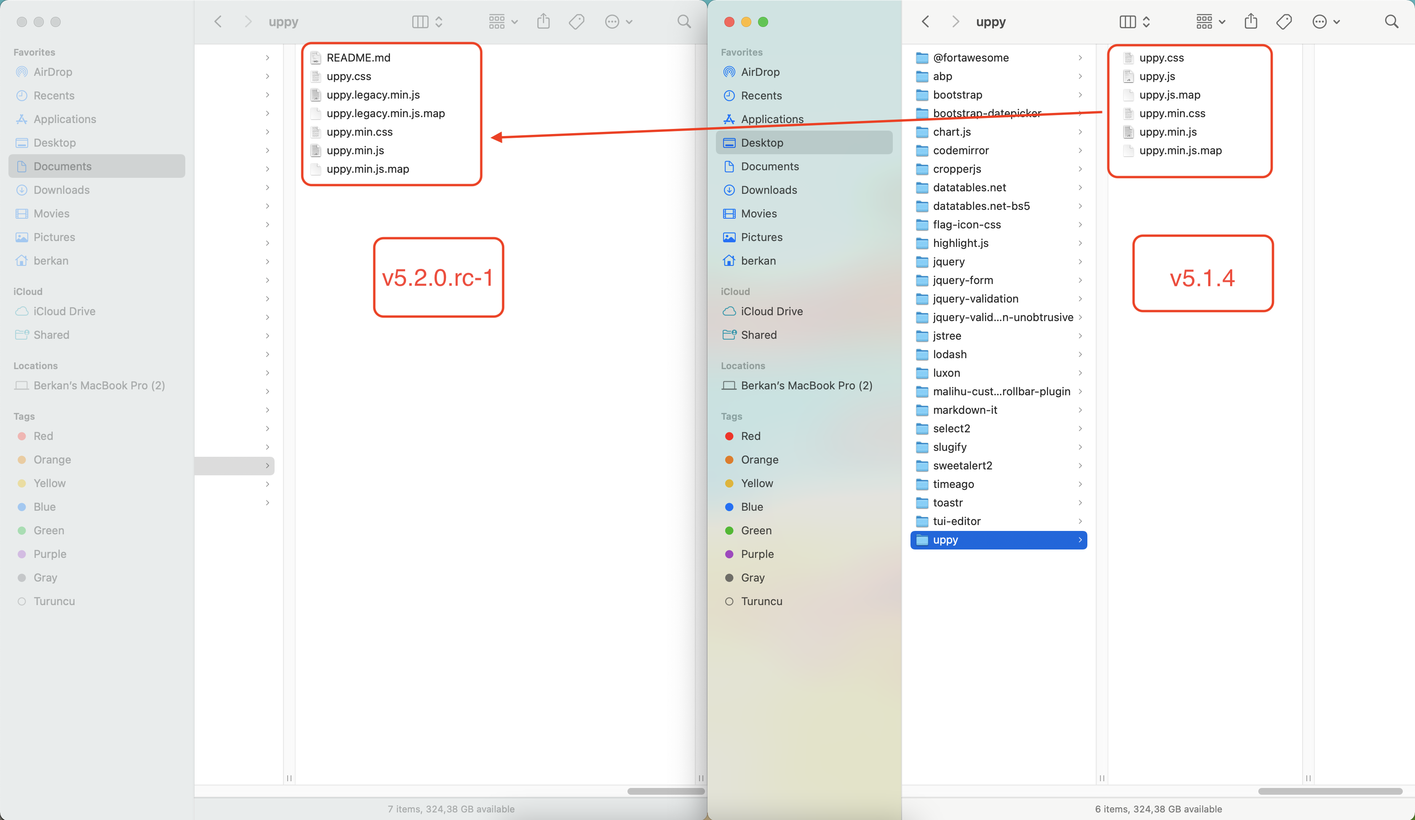Expand the bootstrap folder chevron
The width and height of the screenshot is (1415, 820).
tap(1080, 95)
